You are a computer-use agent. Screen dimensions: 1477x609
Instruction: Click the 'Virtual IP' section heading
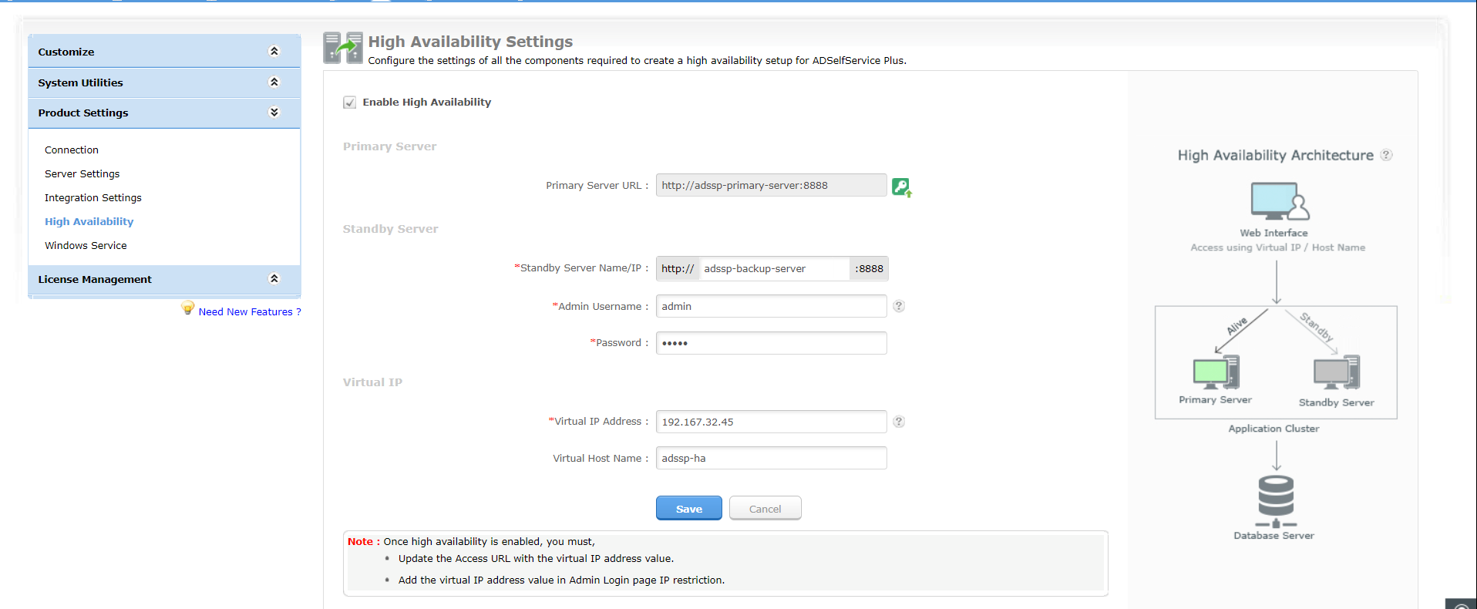[x=372, y=382]
